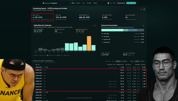Screen dimensions: 178x101
Task: Click the info icon beside 1.35M pending value
Action: tap(120, 67)
